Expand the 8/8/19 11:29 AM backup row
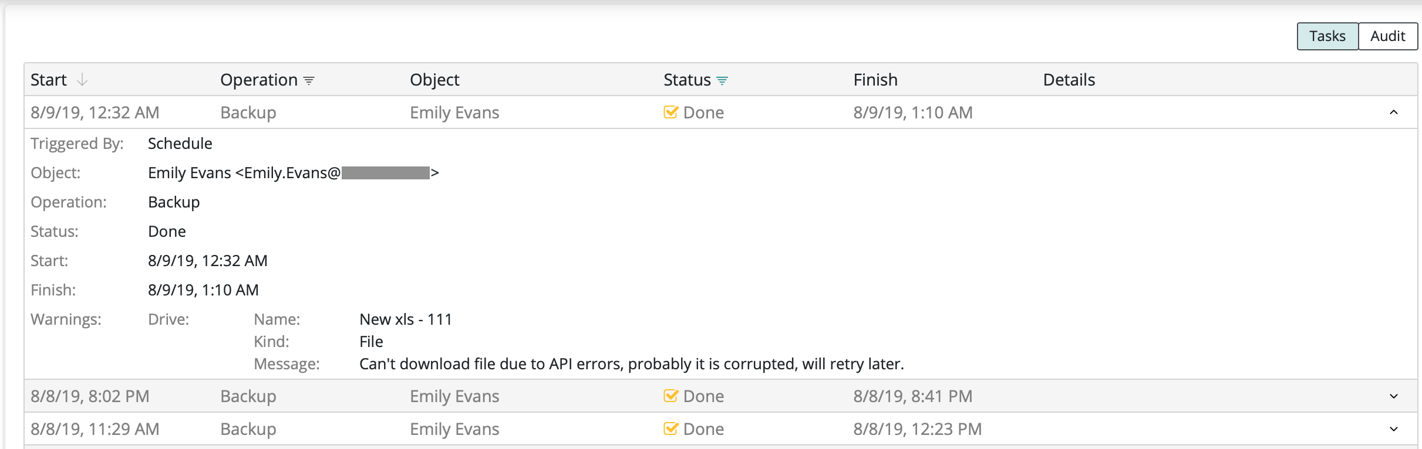The height and width of the screenshot is (449, 1422). (x=1394, y=429)
